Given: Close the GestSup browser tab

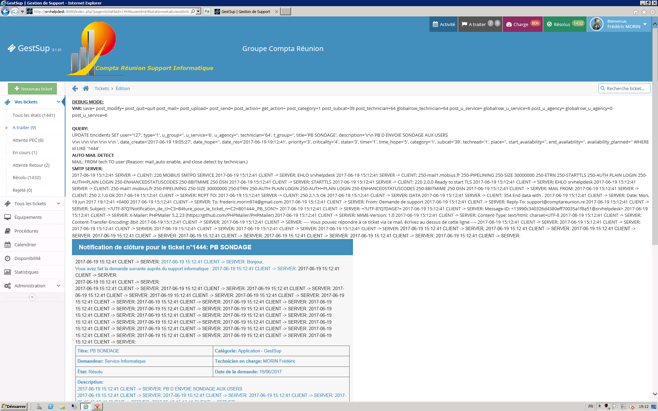Looking at the screenshot, I should pyautogui.click(x=277, y=12).
